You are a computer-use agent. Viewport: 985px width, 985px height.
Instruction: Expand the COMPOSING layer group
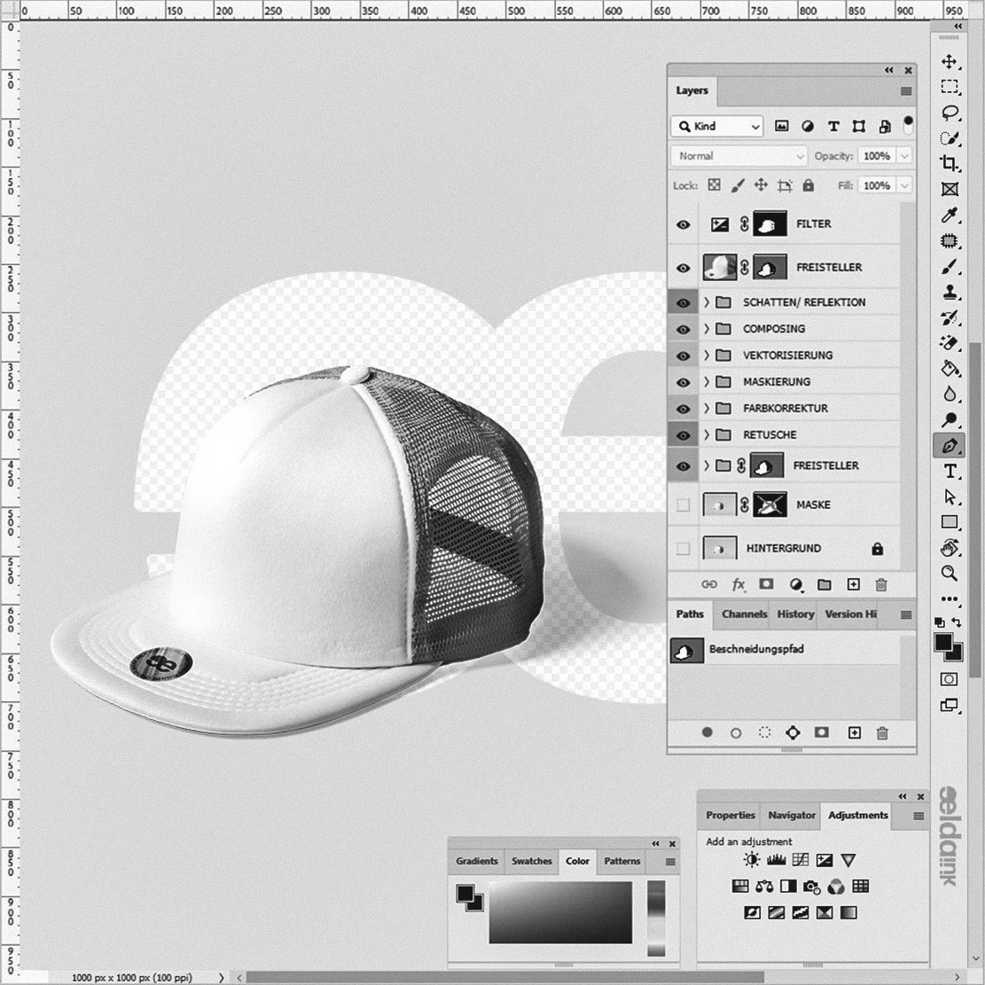tap(706, 329)
